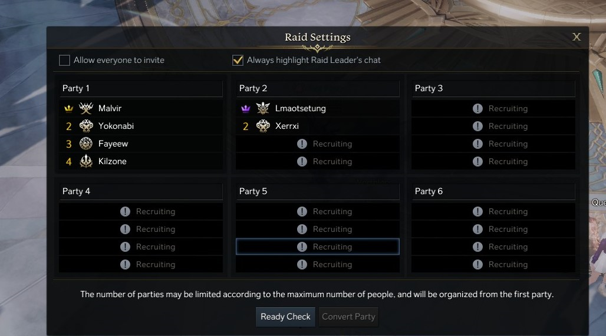Image resolution: width=606 pixels, height=336 pixels.
Task: Click Malvir's class icon in Party 1
Action: (x=87, y=108)
